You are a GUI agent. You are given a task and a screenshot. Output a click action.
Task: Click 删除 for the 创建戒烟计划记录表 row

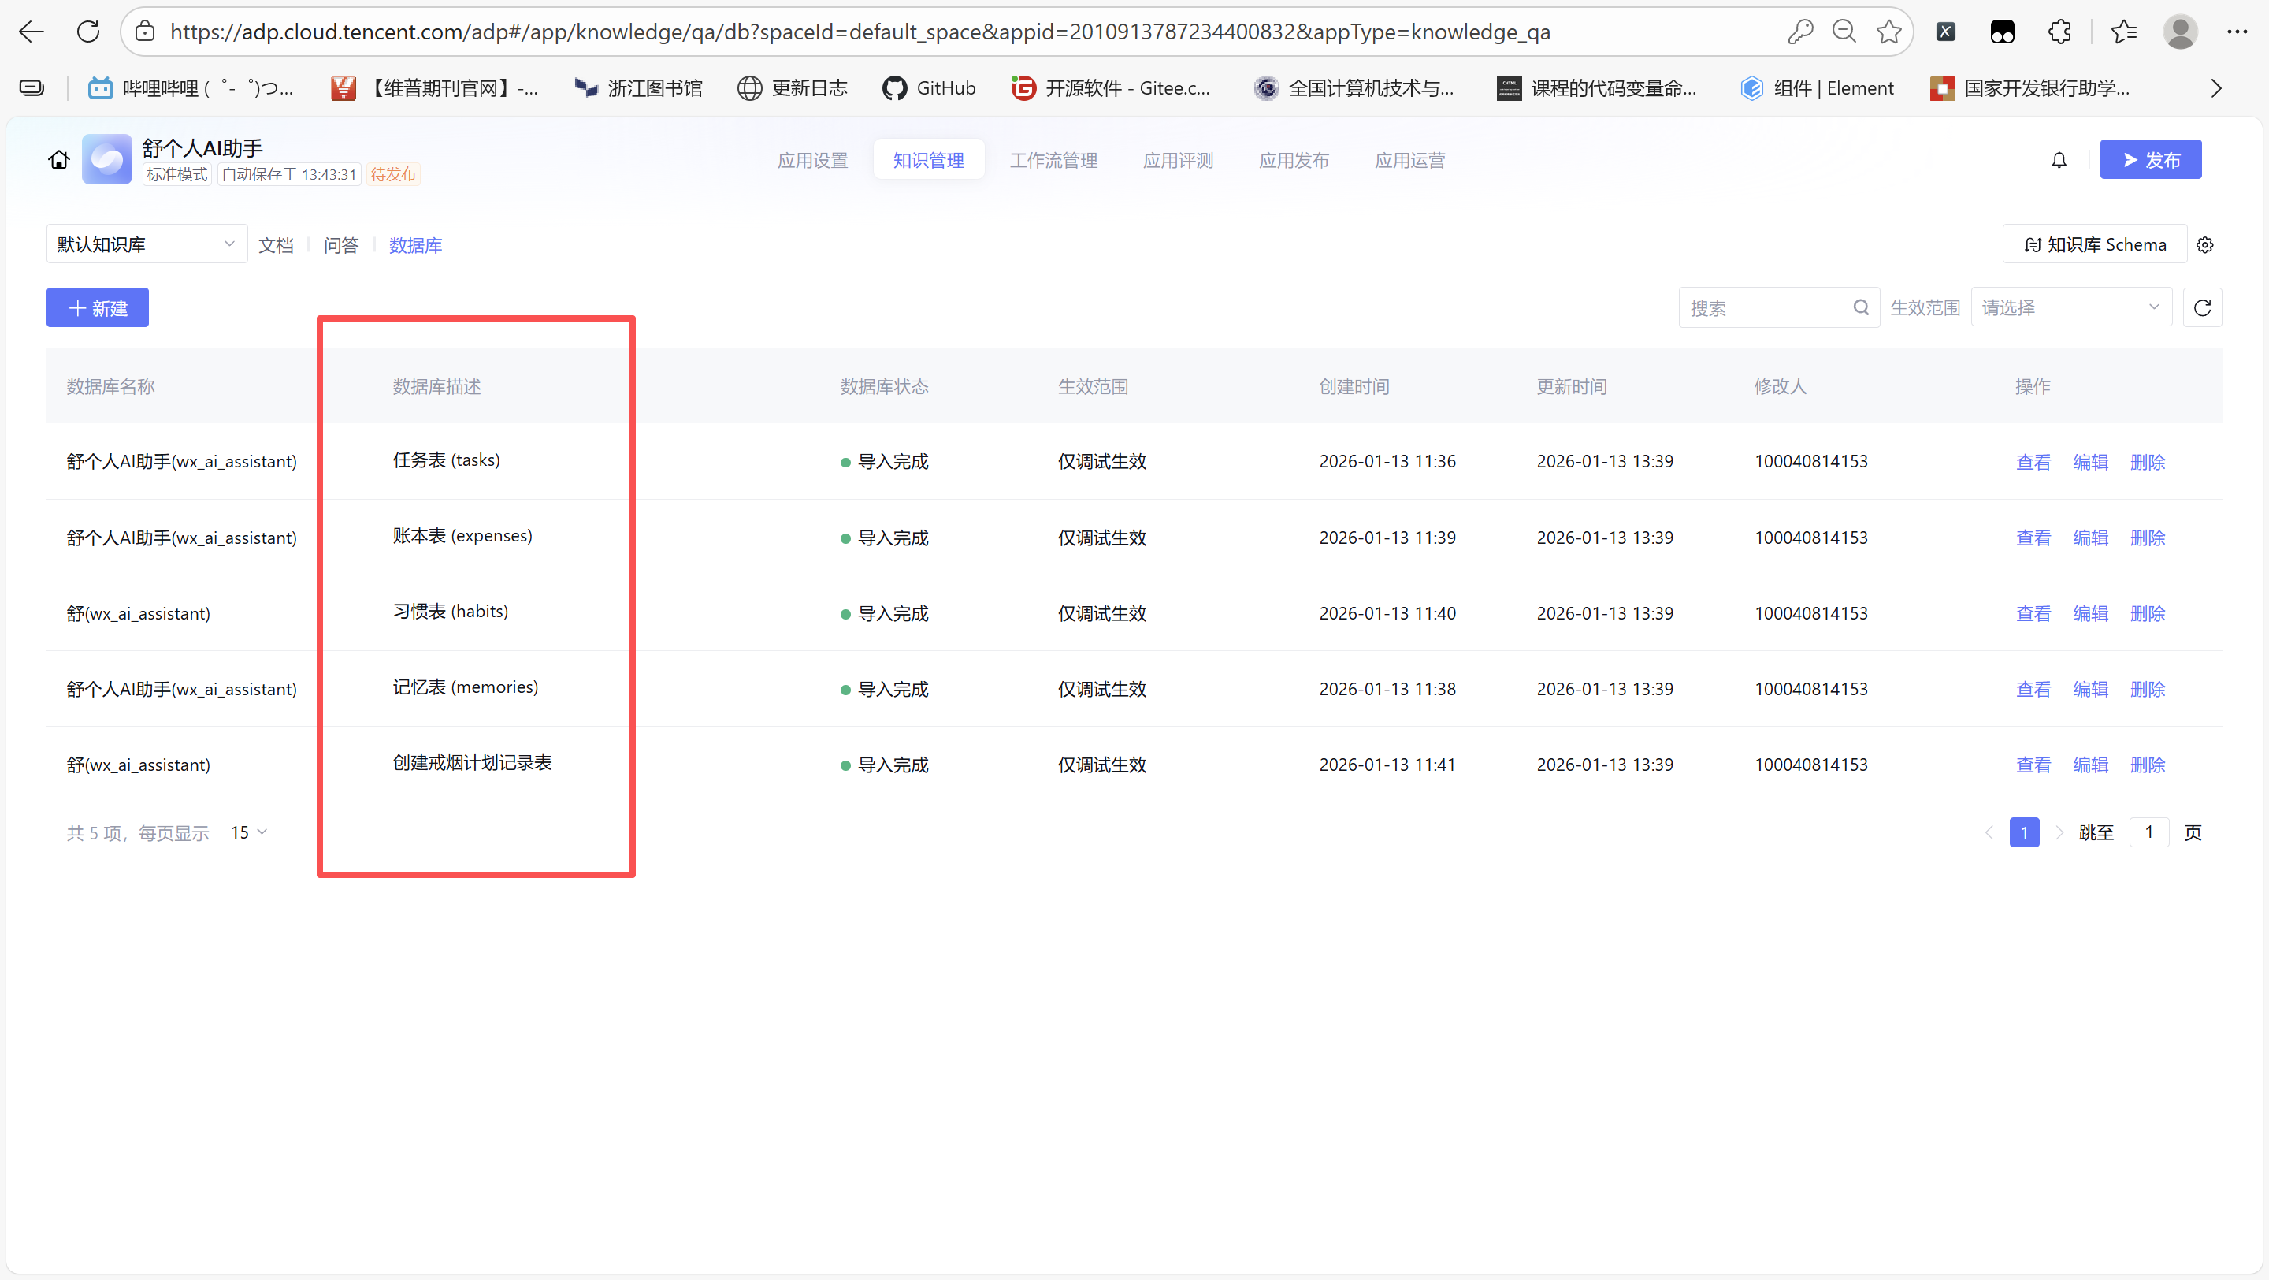pyautogui.click(x=2147, y=765)
